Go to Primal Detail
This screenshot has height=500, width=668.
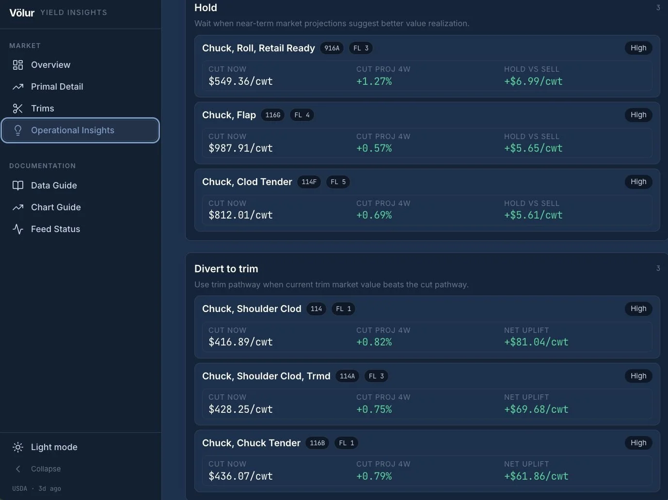pos(80,87)
